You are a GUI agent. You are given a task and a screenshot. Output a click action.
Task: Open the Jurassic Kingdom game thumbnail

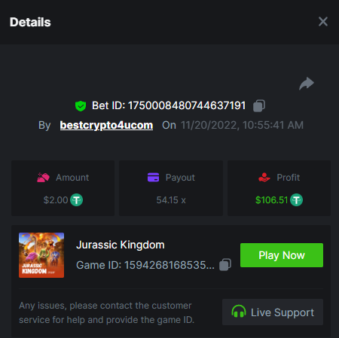click(x=41, y=255)
